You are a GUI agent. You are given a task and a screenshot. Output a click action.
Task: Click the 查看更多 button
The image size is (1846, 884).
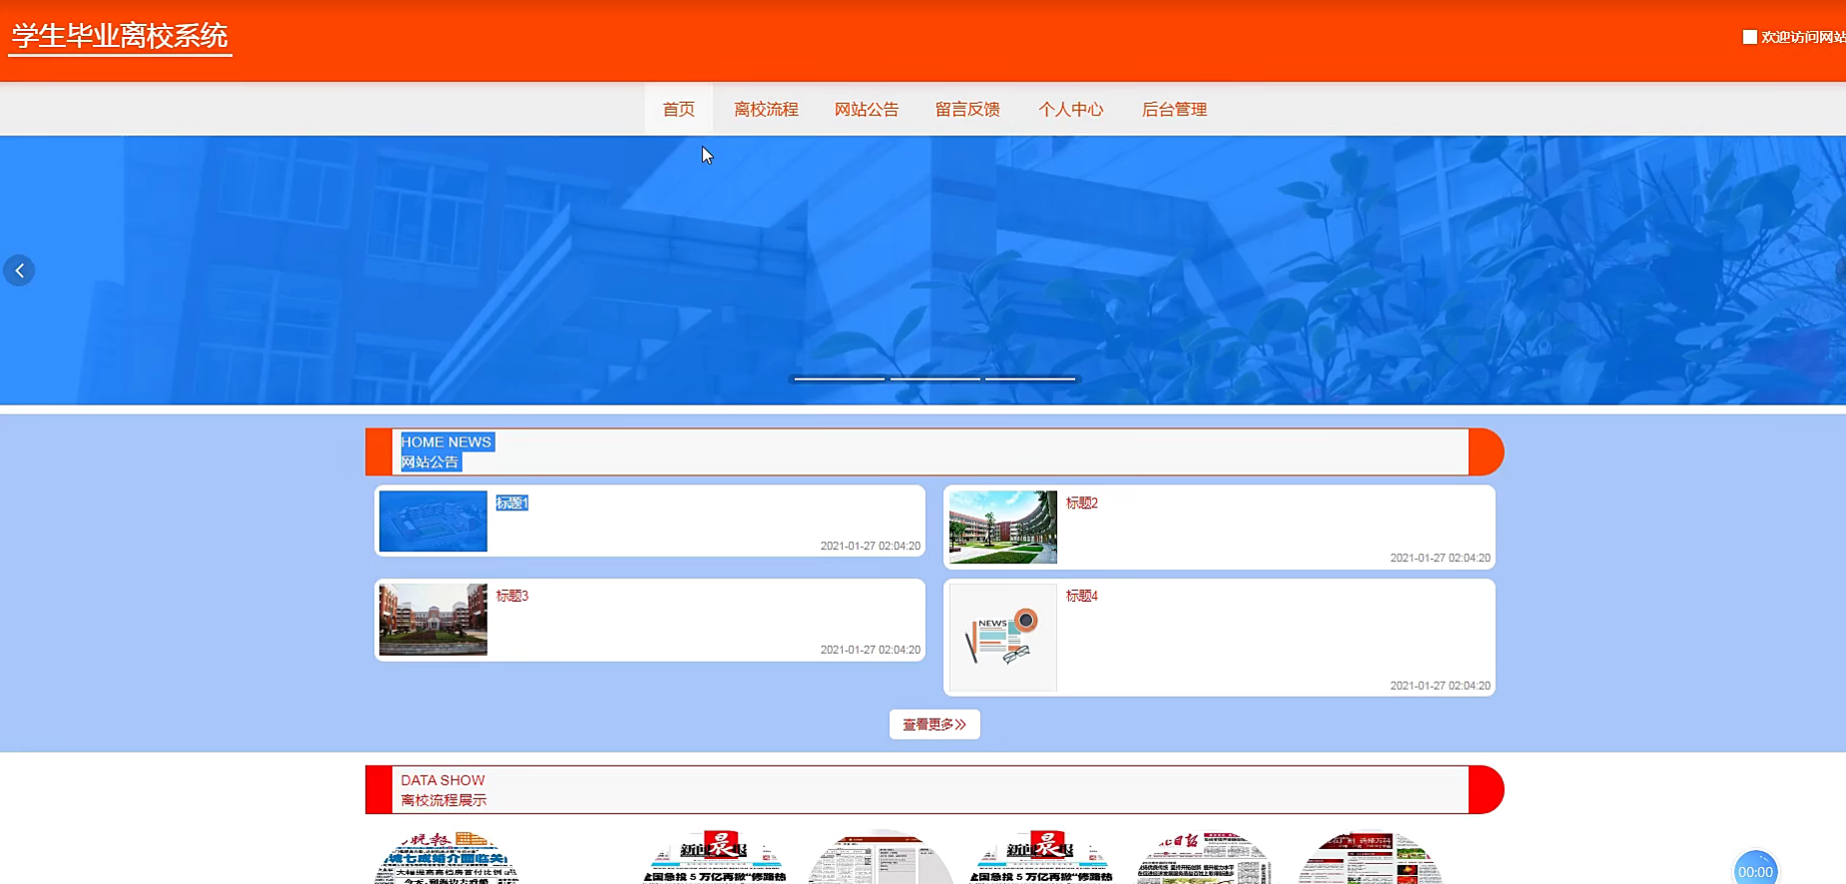pos(934,725)
